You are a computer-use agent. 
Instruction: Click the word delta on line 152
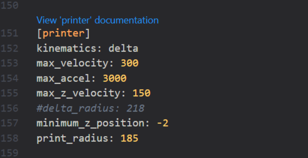123,48
